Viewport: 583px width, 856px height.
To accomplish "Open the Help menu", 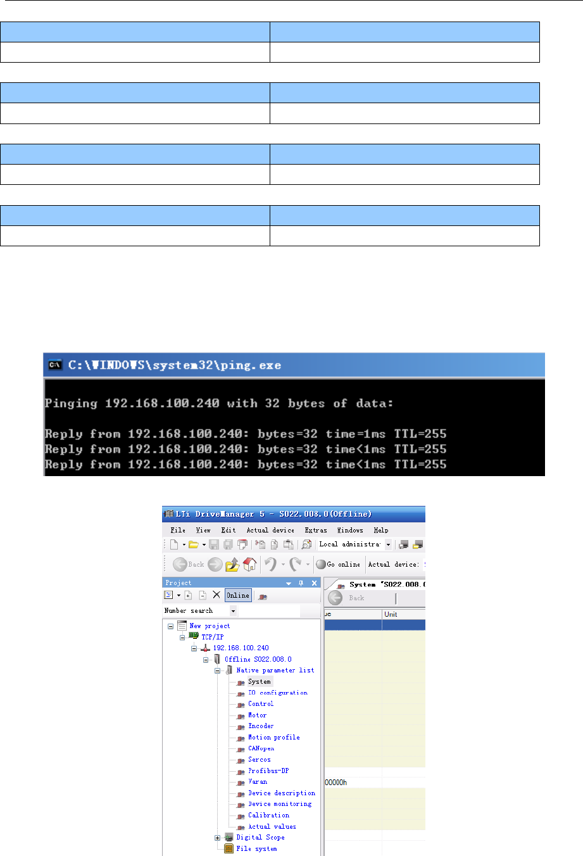I will coord(381,531).
